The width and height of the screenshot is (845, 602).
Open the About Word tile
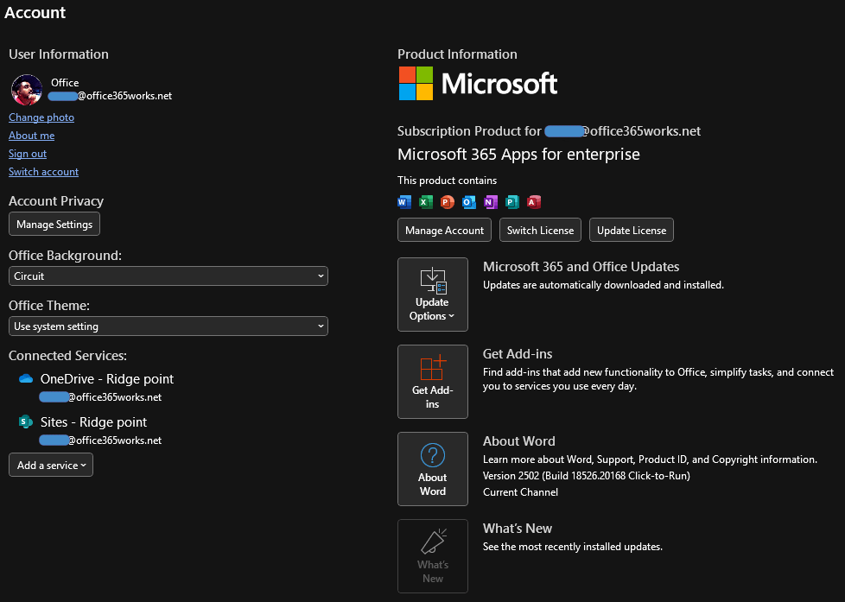433,469
